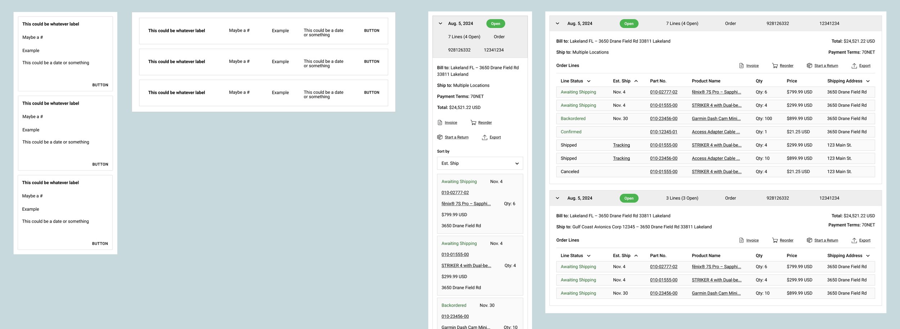900x329 pixels.
Task: Toggle Est. Ship sort in 7 Lines order
Action: 636,81
